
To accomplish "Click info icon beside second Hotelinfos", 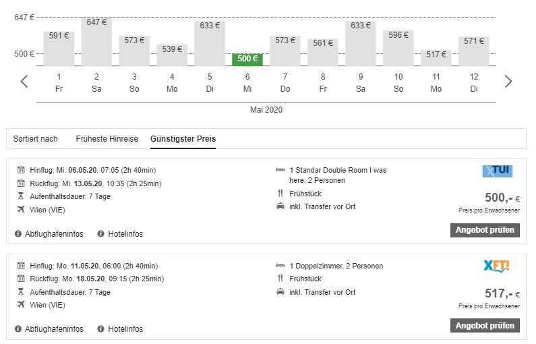I will point(101,329).
